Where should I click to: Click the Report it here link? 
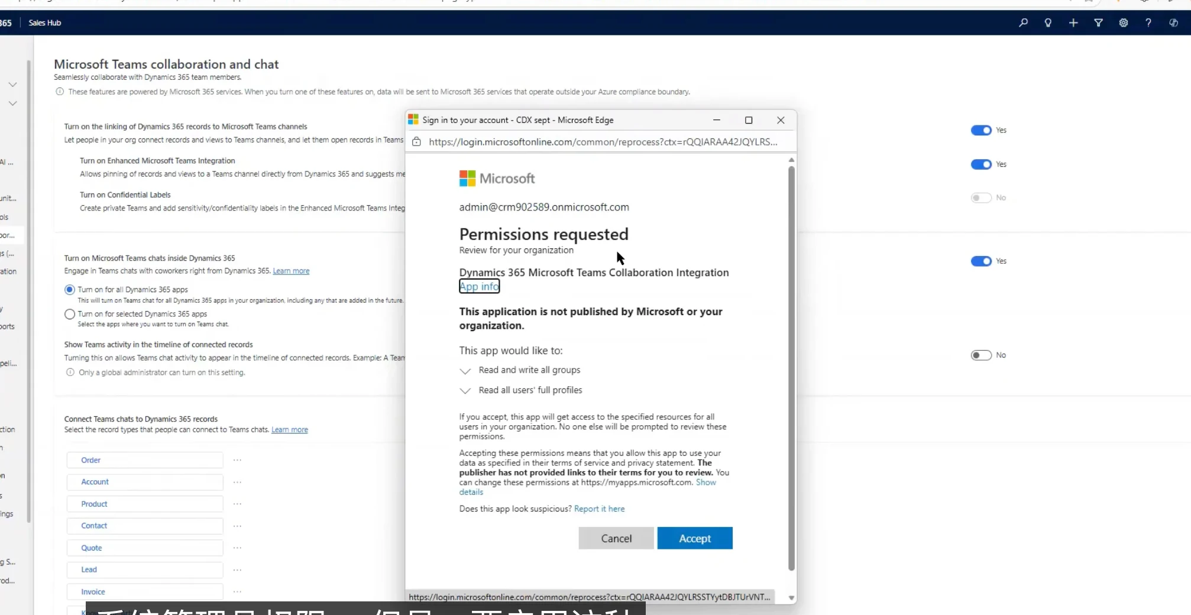pos(600,509)
